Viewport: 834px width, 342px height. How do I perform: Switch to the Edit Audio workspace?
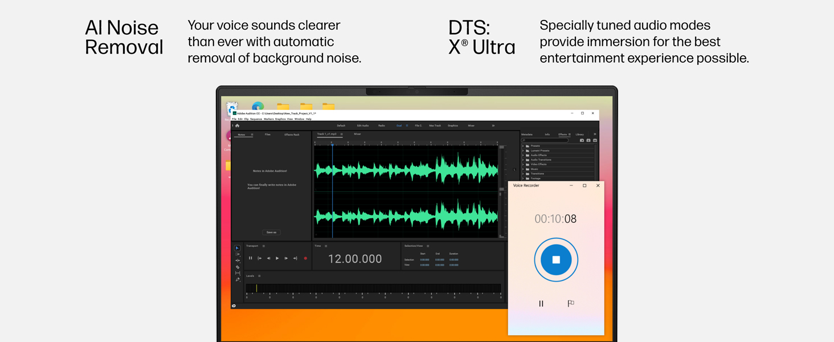click(363, 125)
